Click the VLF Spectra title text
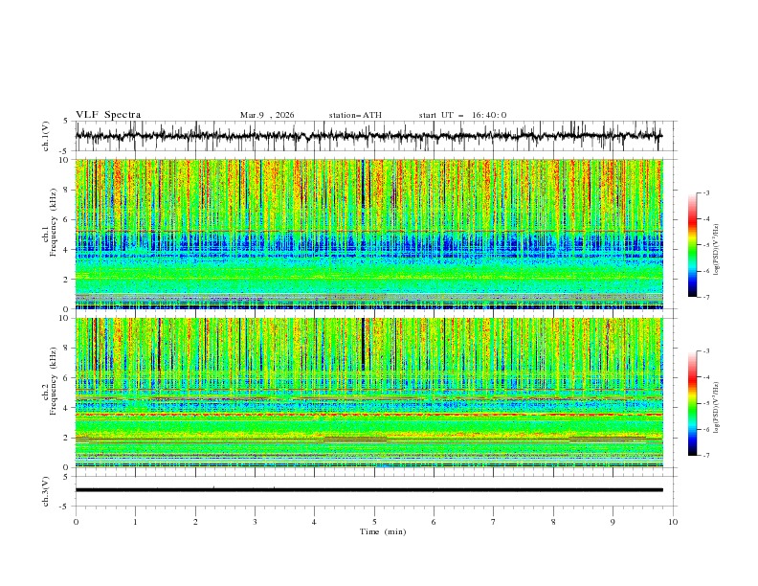The image size is (758, 586). pos(108,115)
